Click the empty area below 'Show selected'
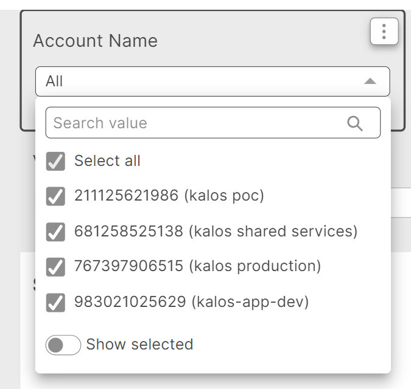 pos(213,365)
